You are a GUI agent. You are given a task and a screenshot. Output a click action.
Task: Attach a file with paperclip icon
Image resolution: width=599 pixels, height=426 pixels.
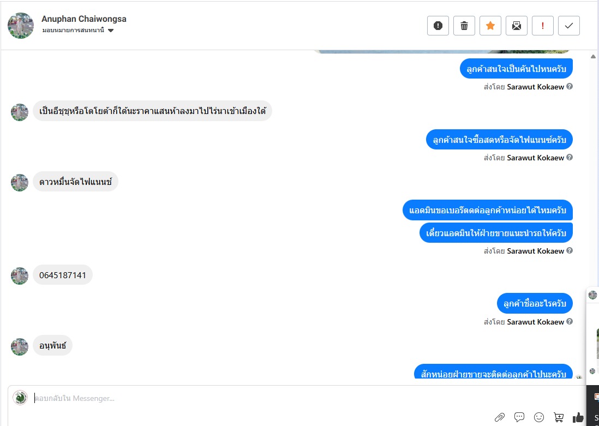tap(500, 417)
